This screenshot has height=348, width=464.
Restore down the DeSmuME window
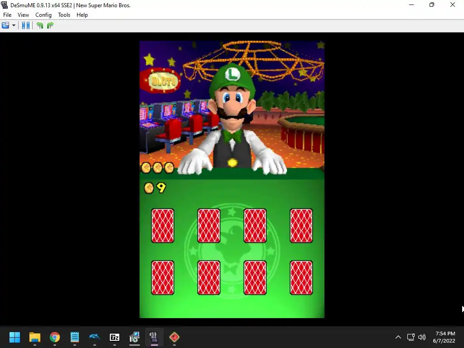click(x=432, y=5)
